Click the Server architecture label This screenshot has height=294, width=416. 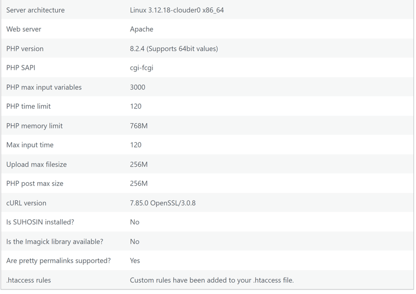35,10
